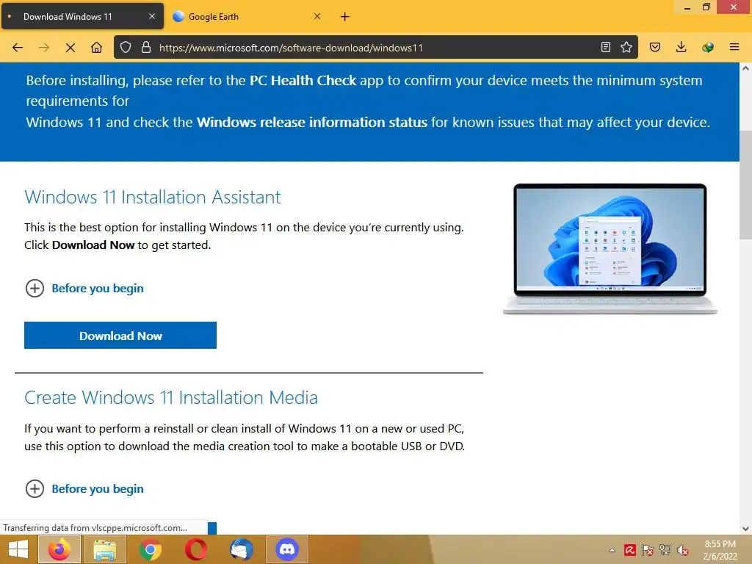Click the Windows 11 Installation Assistant heading
This screenshot has width=752, height=564.
coord(153,197)
